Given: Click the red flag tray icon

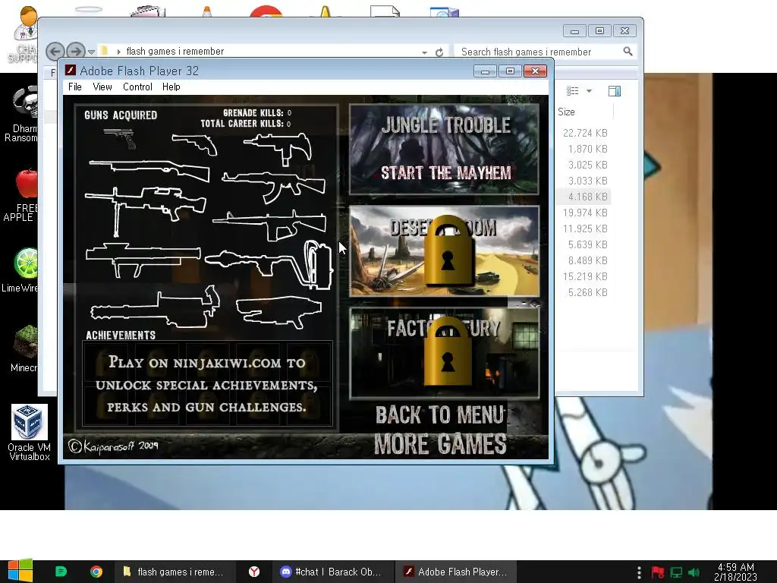Looking at the screenshot, I should point(658,572).
